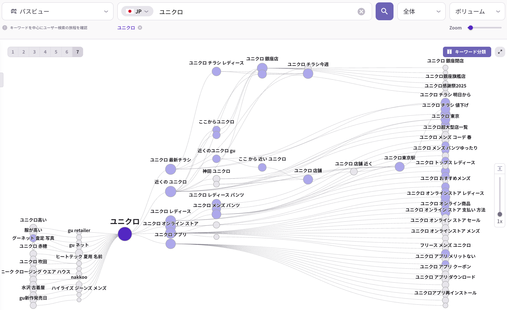Image resolution: width=507 pixels, height=310 pixels.
Task: Click the ユニクロ高い label
Action: pyautogui.click(x=33, y=220)
